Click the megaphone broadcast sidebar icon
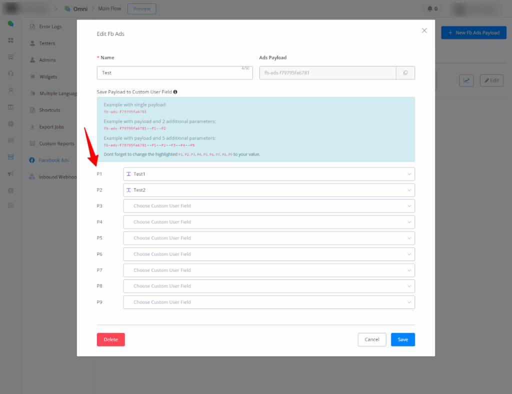Image resolution: width=512 pixels, height=394 pixels. pos(10,174)
